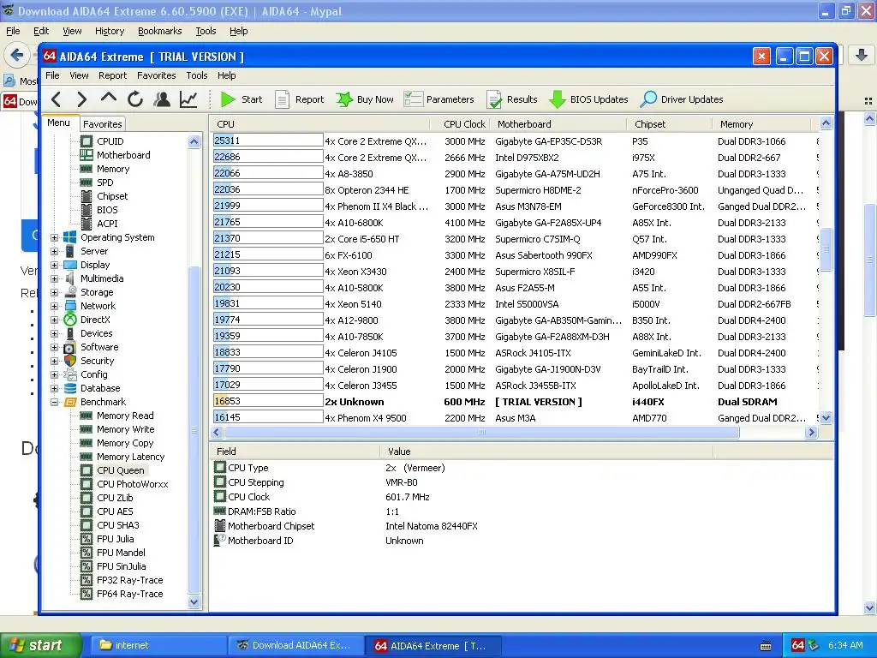Open the graph chart icon in AIDA64 toolbar
This screenshot has height=658, width=877.
[x=188, y=99]
